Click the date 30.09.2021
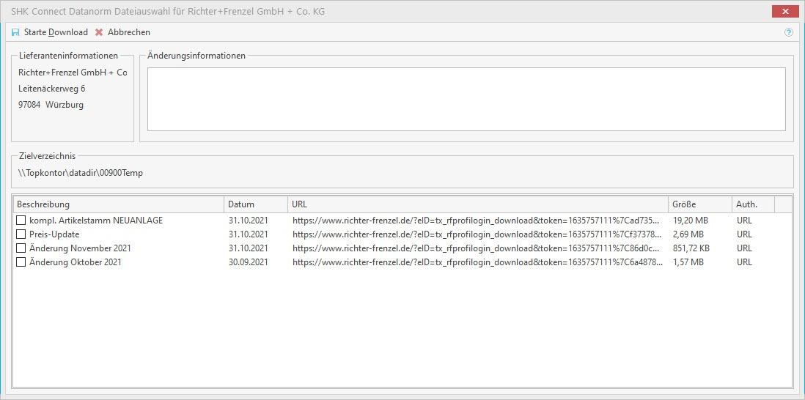The height and width of the screenshot is (400, 805). click(x=249, y=262)
